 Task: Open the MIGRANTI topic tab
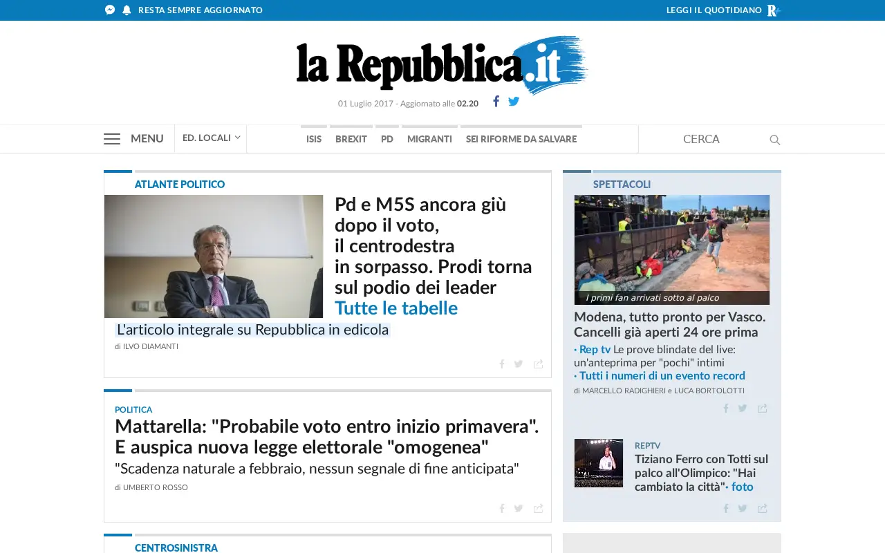(429, 139)
